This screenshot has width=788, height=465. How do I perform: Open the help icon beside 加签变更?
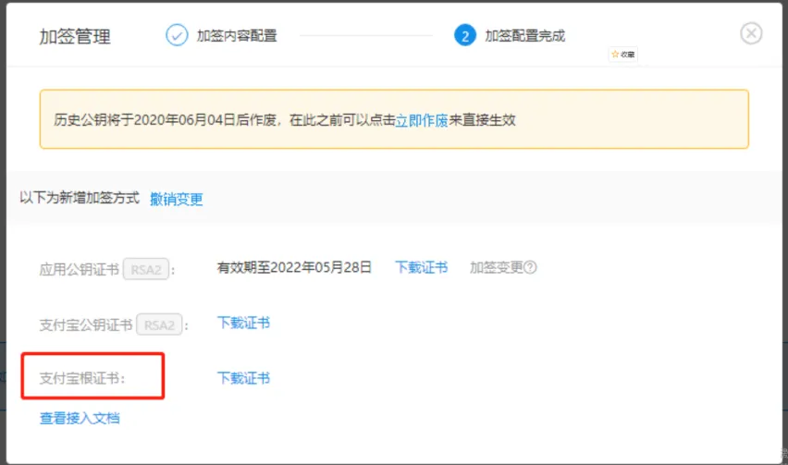[x=531, y=268]
